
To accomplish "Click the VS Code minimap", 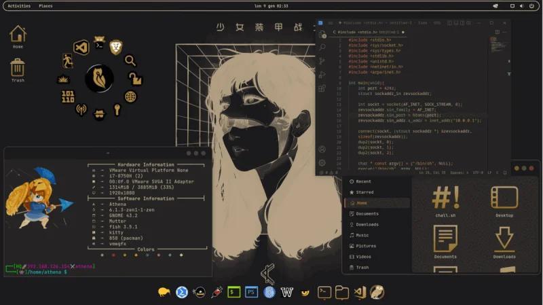I will (498, 43).
